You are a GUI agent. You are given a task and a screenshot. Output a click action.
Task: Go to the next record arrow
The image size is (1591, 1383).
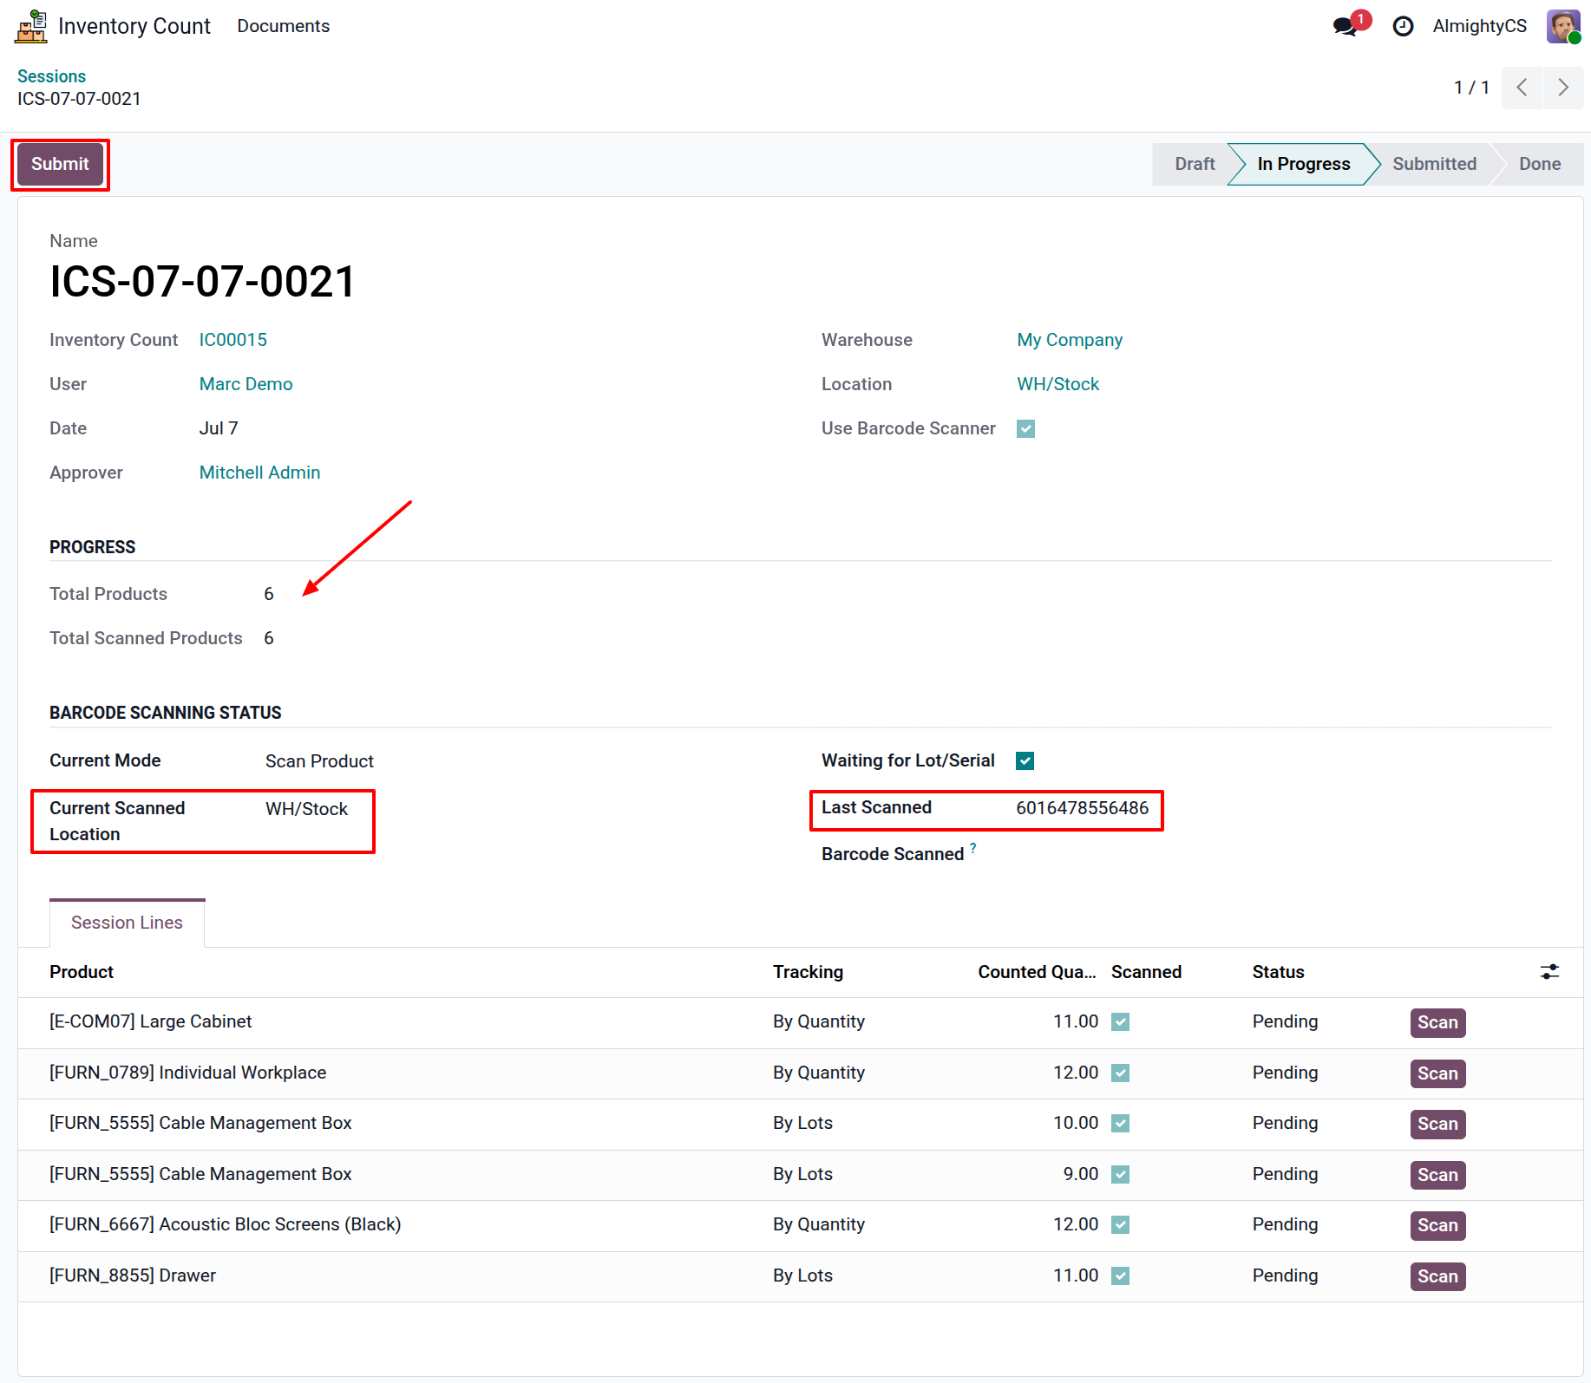(x=1563, y=88)
